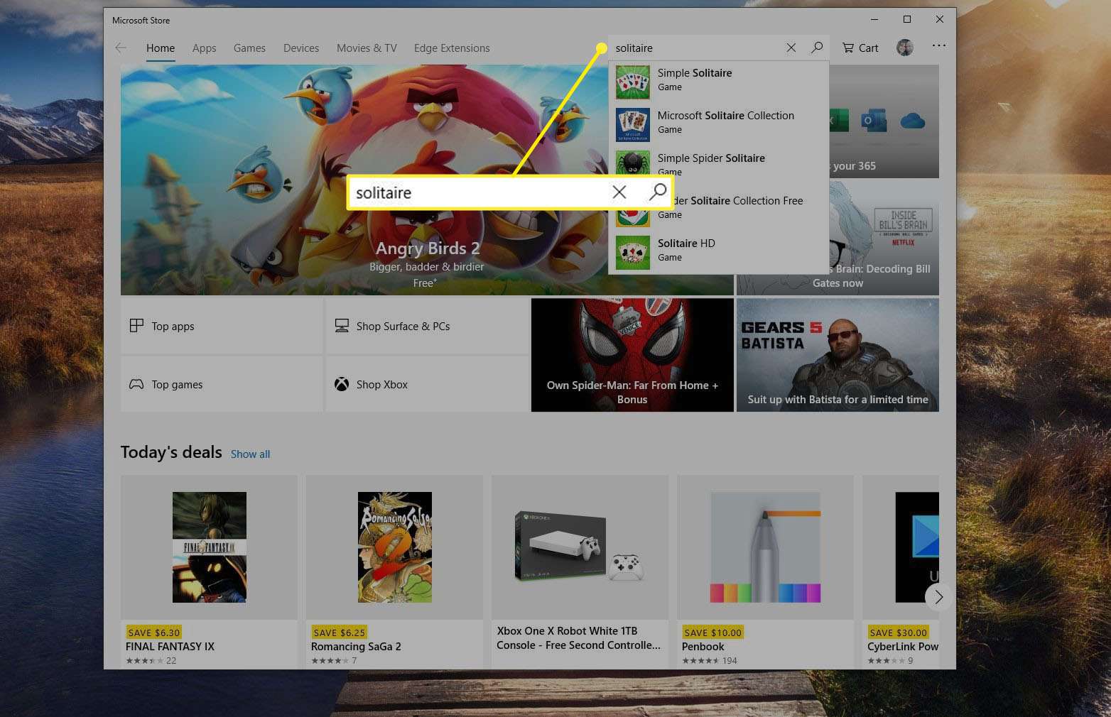
Task: Open the Penbook deal
Action: pos(765,571)
